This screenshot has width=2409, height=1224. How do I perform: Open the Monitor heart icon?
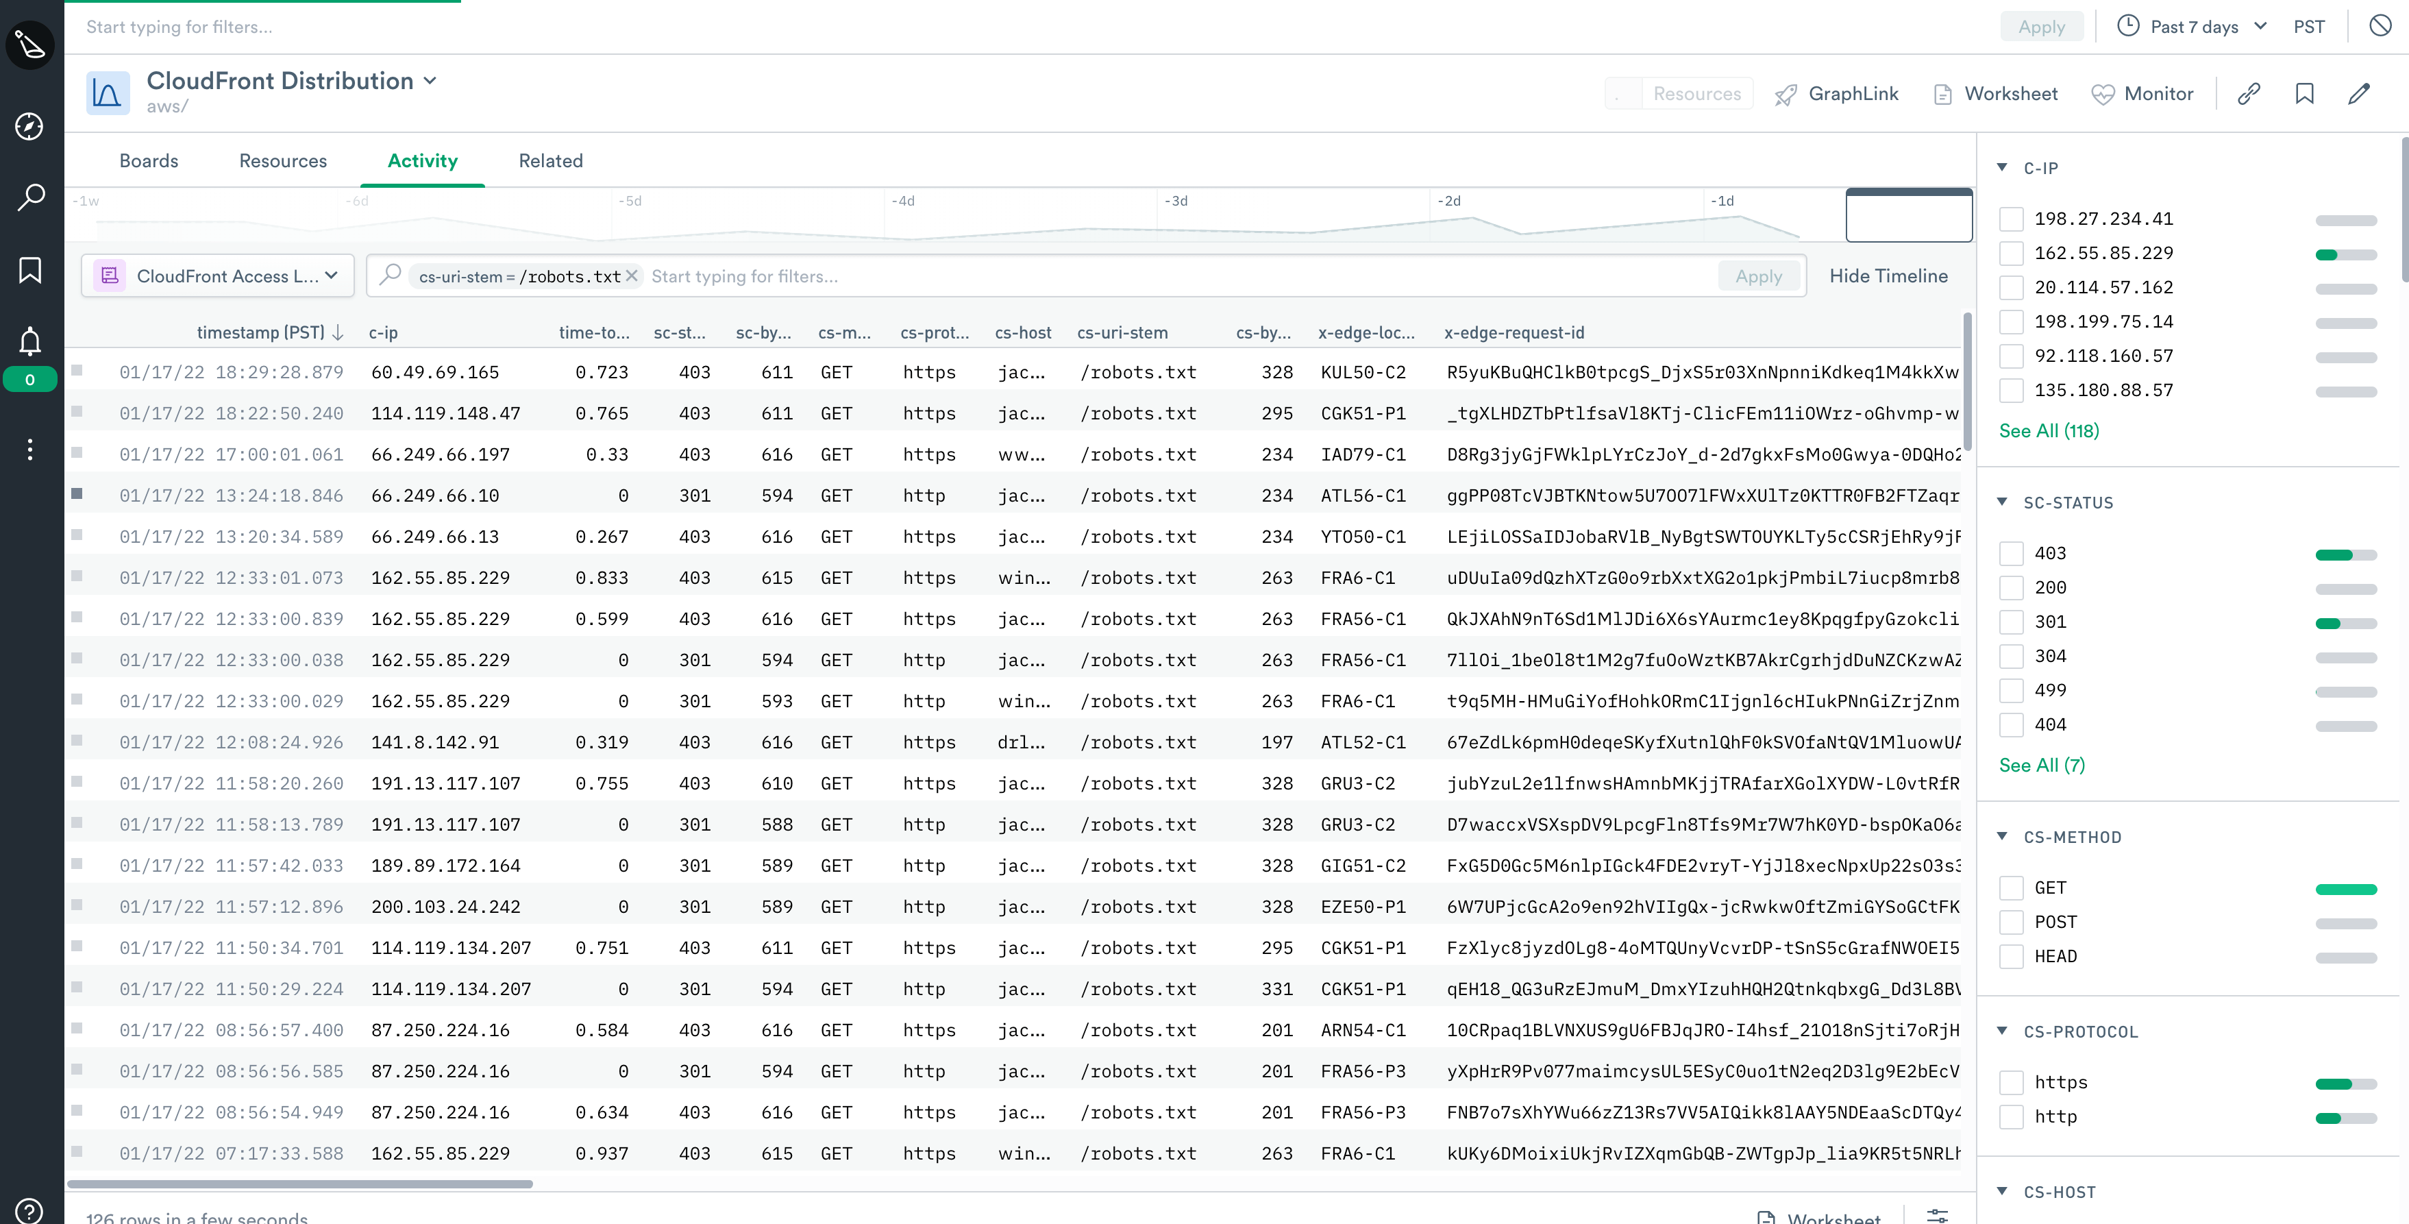(2103, 93)
